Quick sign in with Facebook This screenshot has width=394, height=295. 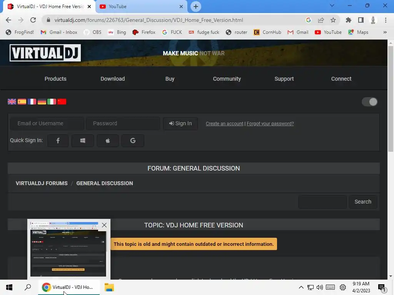(x=58, y=141)
